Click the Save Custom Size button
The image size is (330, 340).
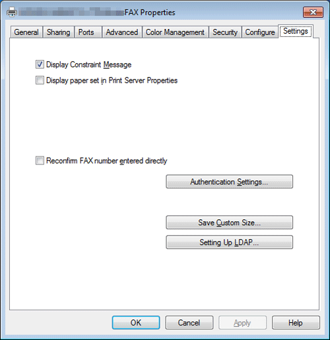[x=229, y=222]
